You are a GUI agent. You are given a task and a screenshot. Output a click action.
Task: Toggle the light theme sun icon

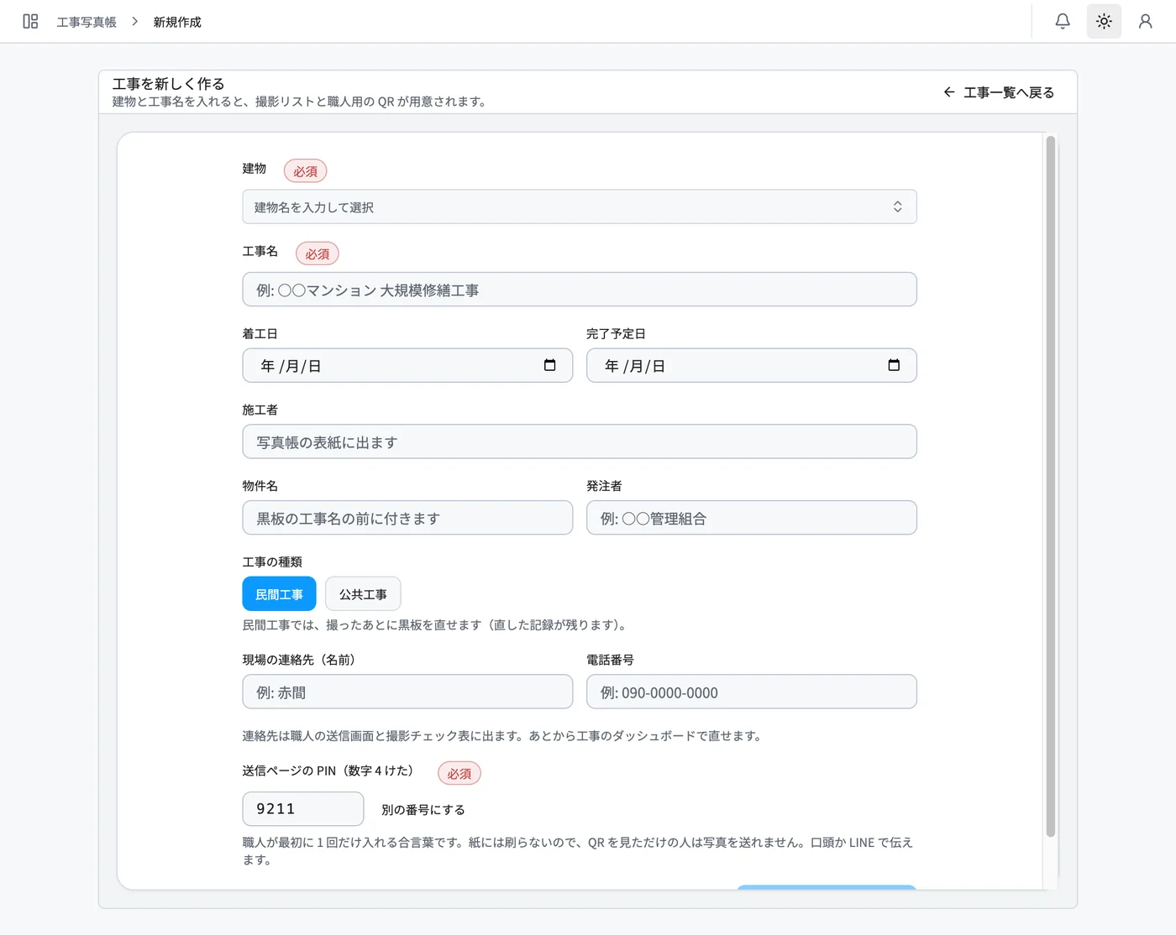1104,21
